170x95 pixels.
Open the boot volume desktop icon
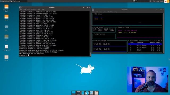(x=6, y=17)
